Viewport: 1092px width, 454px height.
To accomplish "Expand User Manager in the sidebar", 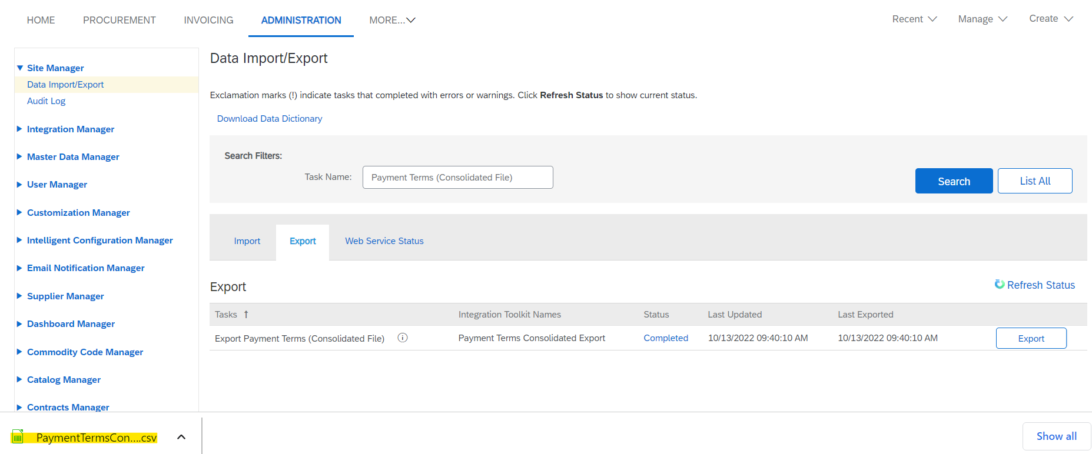I will pos(20,185).
